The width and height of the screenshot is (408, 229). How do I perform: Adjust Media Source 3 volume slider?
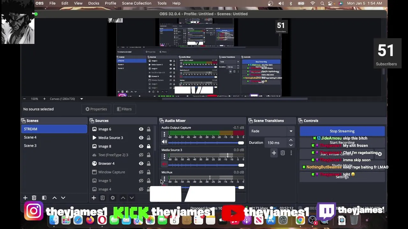point(241,165)
